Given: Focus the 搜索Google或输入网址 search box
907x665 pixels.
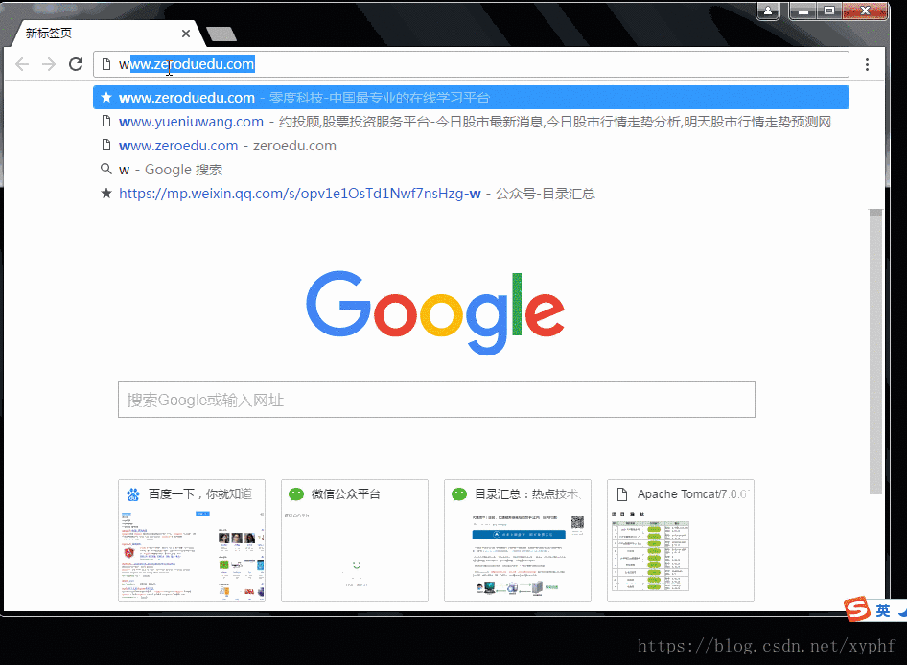Looking at the screenshot, I should coord(436,400).
